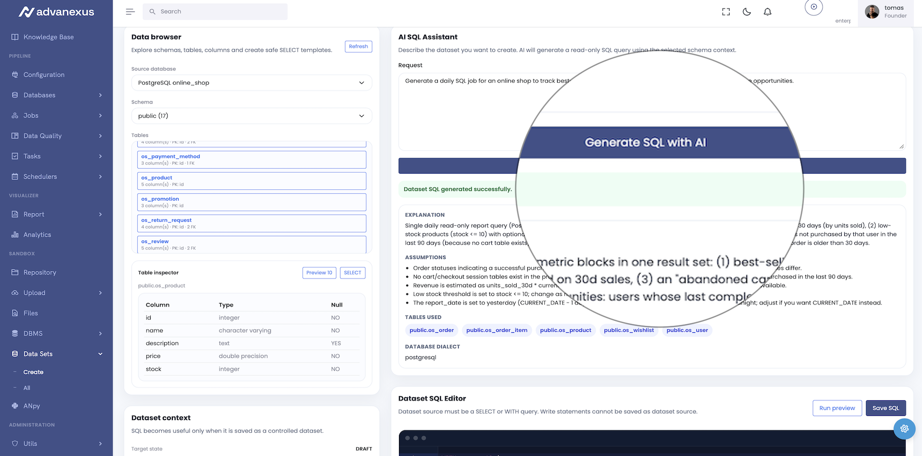Click the Search input field

coord(215,12)
